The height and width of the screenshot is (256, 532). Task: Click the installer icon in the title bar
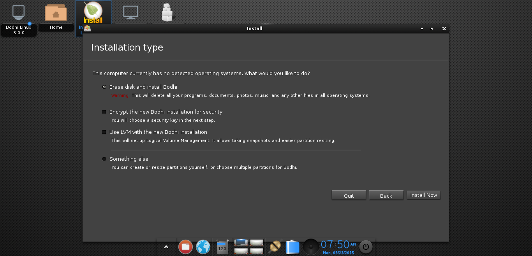pos(87,28)
